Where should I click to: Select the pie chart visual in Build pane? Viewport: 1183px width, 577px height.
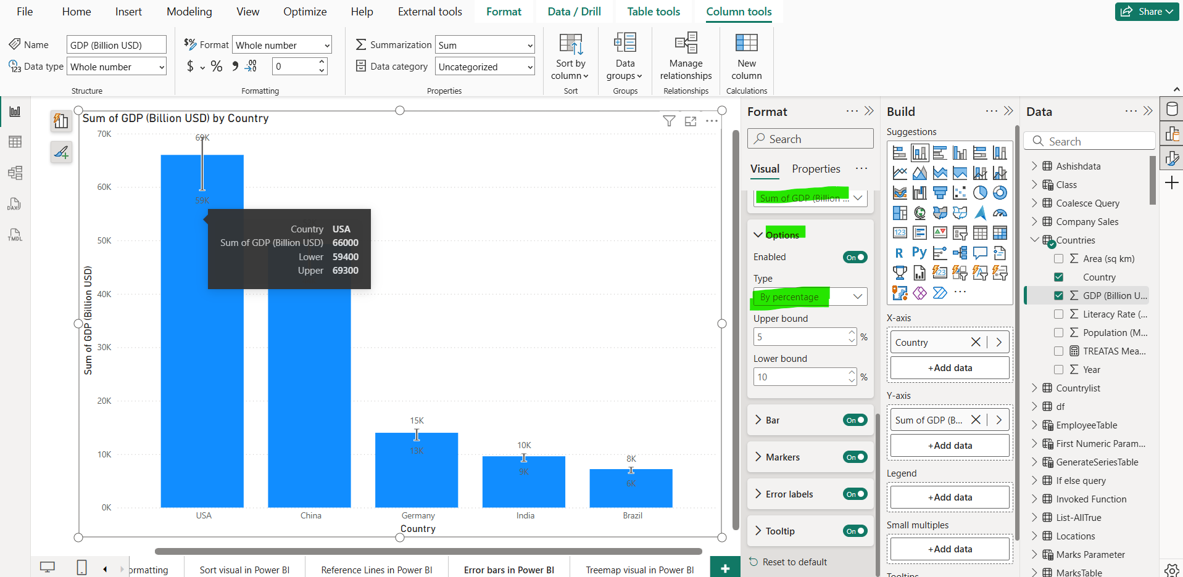(980, 192)
